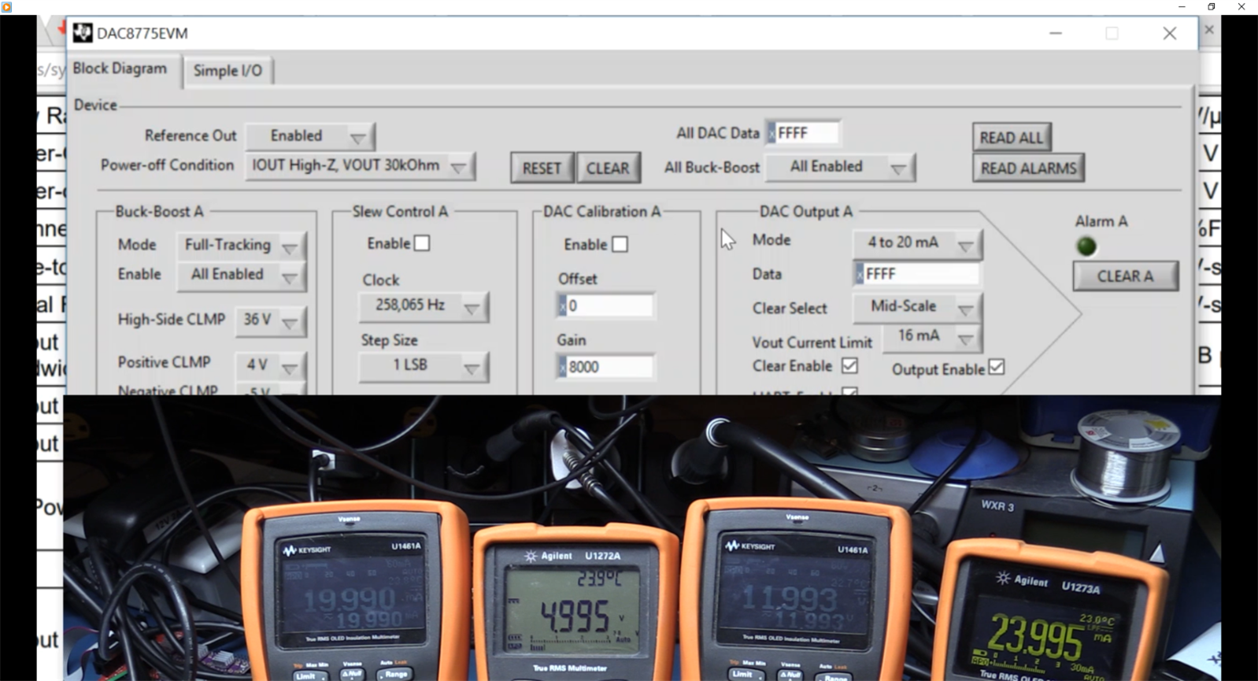Close the DAC8775EVM window
The width and height of the screenshot is (1258, 681).
coord(1169,33)
